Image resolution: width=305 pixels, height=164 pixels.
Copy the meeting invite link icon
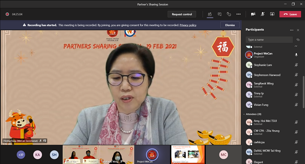pos(298,39)
